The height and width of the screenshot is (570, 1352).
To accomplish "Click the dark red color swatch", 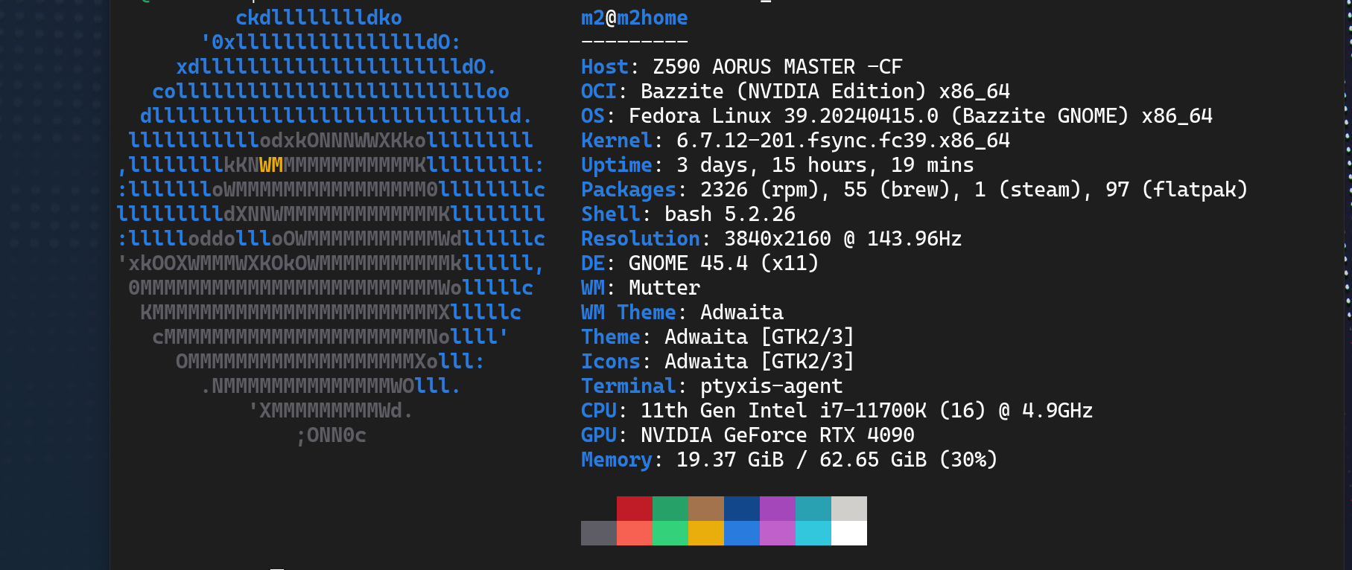I will click(x=635, y=509).
